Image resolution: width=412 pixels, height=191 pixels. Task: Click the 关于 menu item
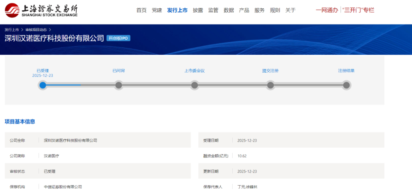click(x=290, y=10)
